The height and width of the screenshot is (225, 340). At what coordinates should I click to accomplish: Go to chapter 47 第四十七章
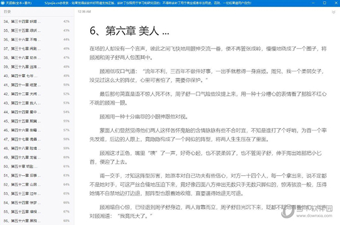point(37,139)
